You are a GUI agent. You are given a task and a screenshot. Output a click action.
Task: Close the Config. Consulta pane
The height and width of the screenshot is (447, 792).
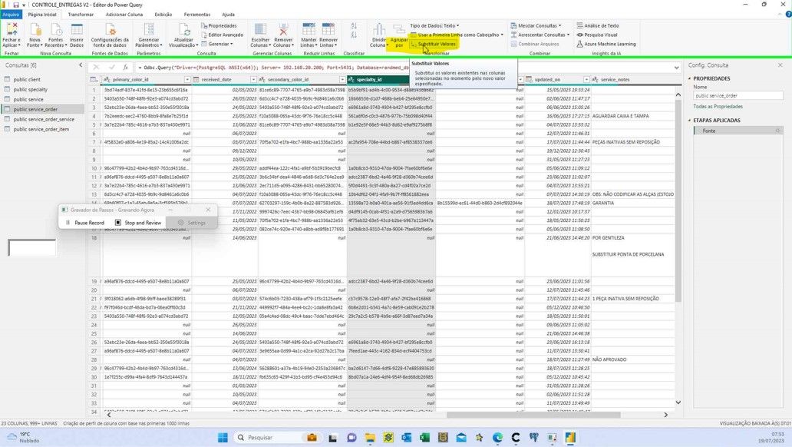[780, 65]
